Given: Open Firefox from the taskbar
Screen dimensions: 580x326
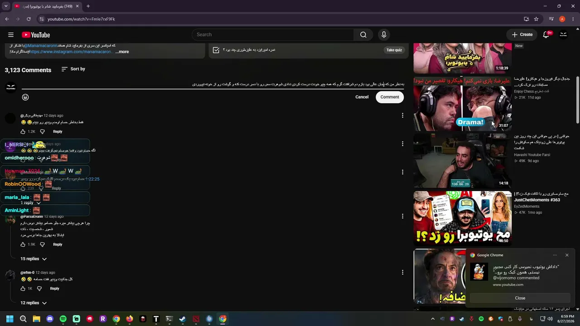Looking at the screenshot, I should (130, 319).
